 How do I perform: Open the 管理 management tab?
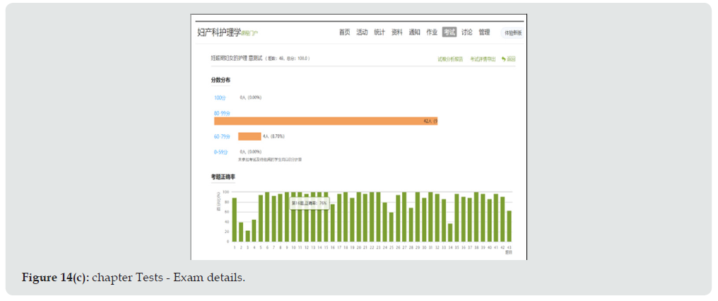(484, 33)
